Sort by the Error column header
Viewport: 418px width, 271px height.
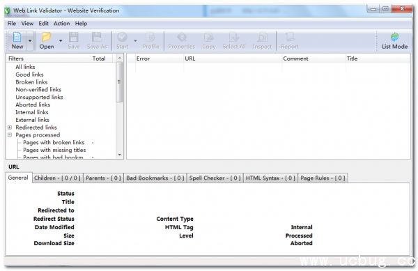click(160, 59)
